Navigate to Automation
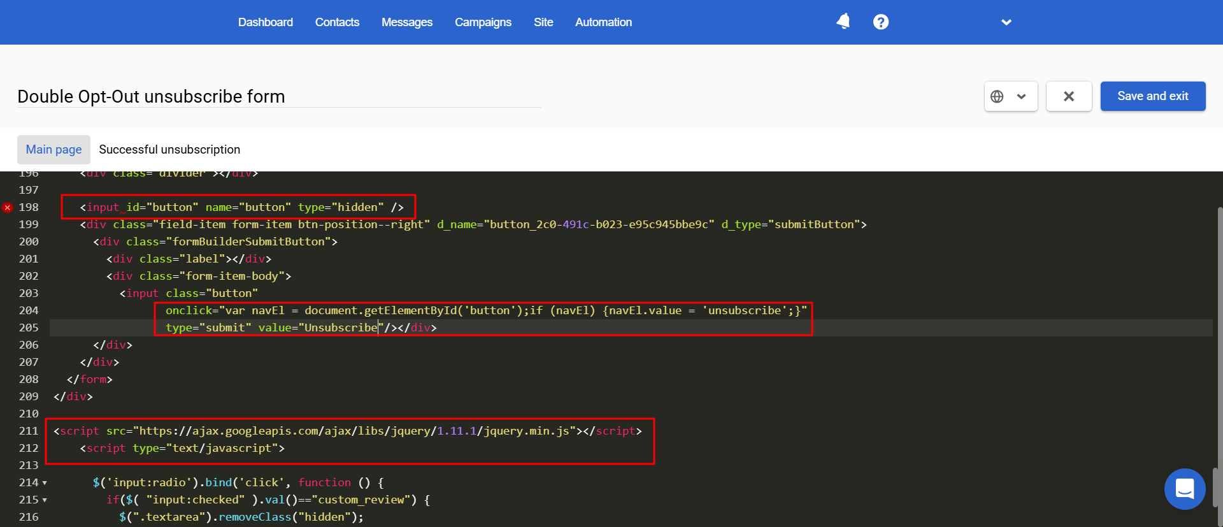Image resolution: width=1223 pixels, height=527 pixels. [x=603, y=22]
